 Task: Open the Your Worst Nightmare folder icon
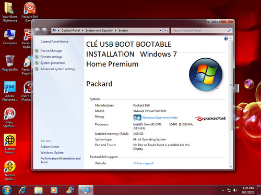(9, 12)
